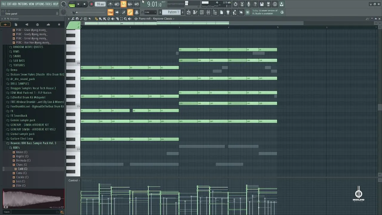Click the render/export audio icon
This screenshot has height=215, width=382.
268,4
